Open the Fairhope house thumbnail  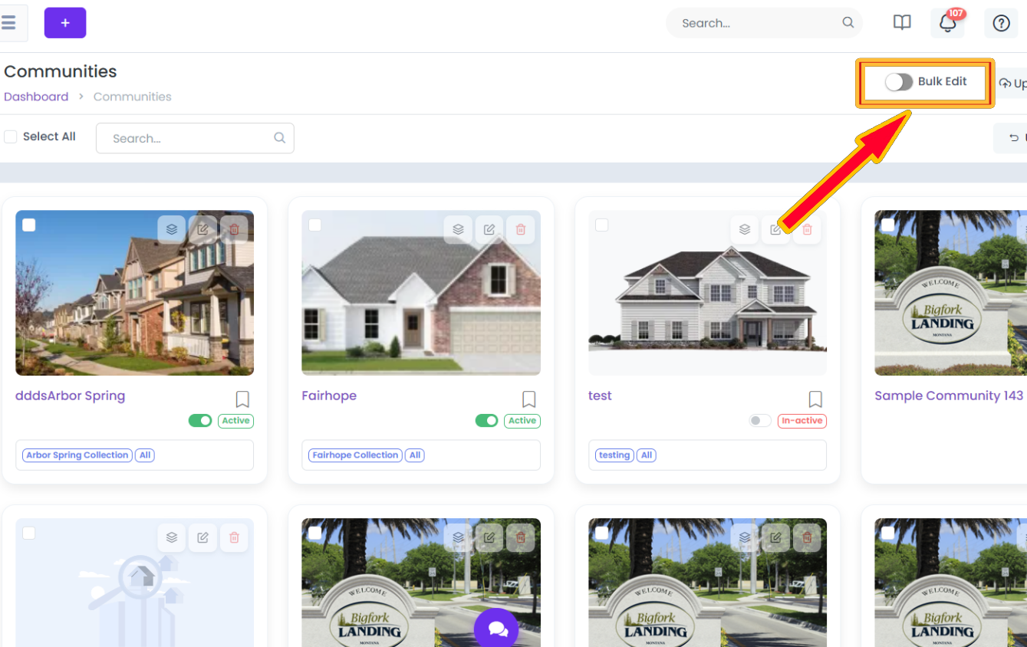tap(421, 293)
